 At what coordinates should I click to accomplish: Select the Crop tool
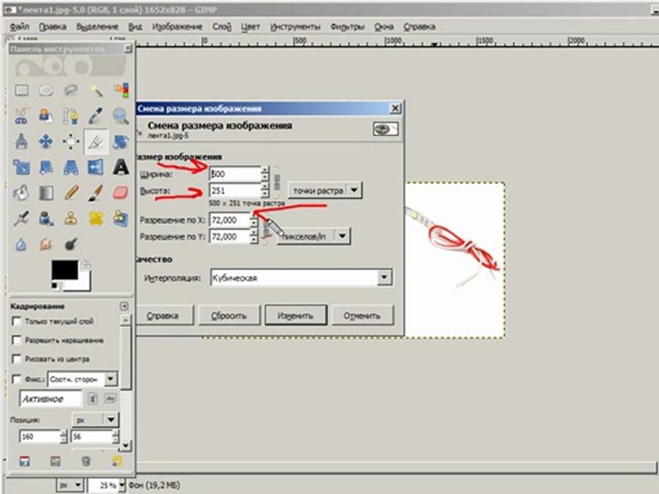pos(96,142)
